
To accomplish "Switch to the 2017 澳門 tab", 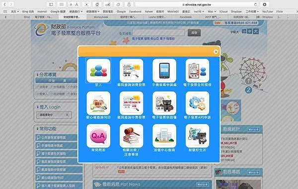I will click(213, 17).
